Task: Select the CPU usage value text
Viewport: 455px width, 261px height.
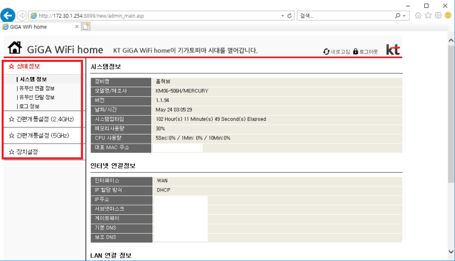Action: [x=193, y=138]
